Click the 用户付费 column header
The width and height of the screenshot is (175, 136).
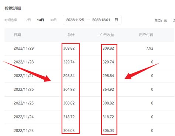click(x=146, y=35)
